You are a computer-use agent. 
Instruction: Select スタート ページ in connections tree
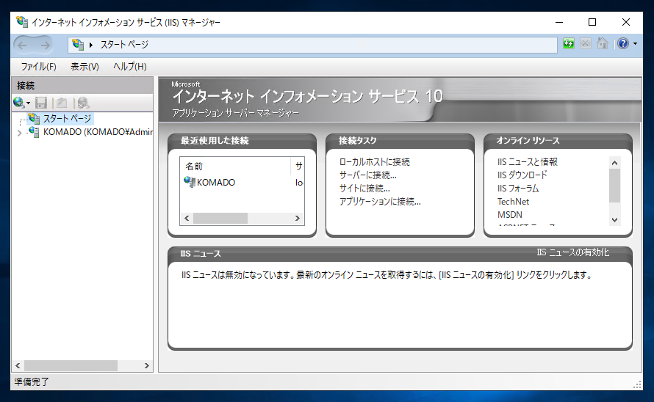(x=67, y=119)
